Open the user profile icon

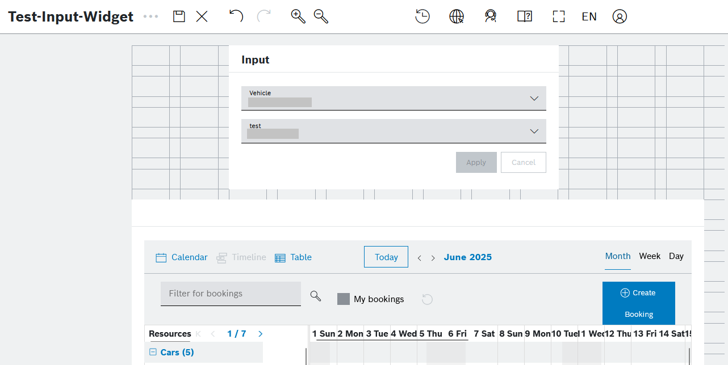(620, 16)
